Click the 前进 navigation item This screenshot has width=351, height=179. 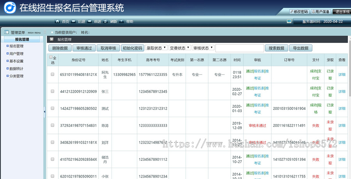97,21
